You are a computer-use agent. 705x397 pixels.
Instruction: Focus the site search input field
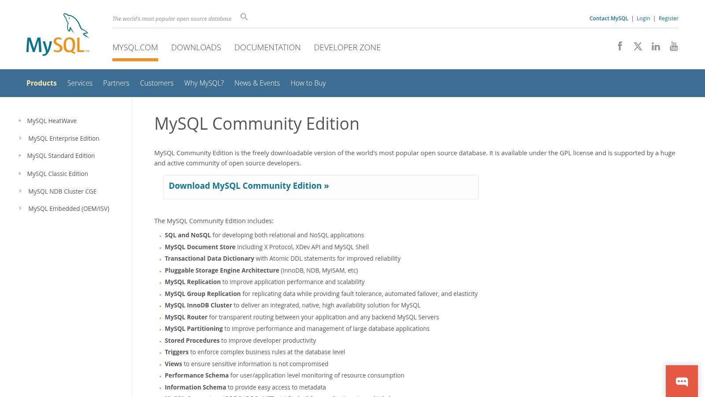[172, 19]
